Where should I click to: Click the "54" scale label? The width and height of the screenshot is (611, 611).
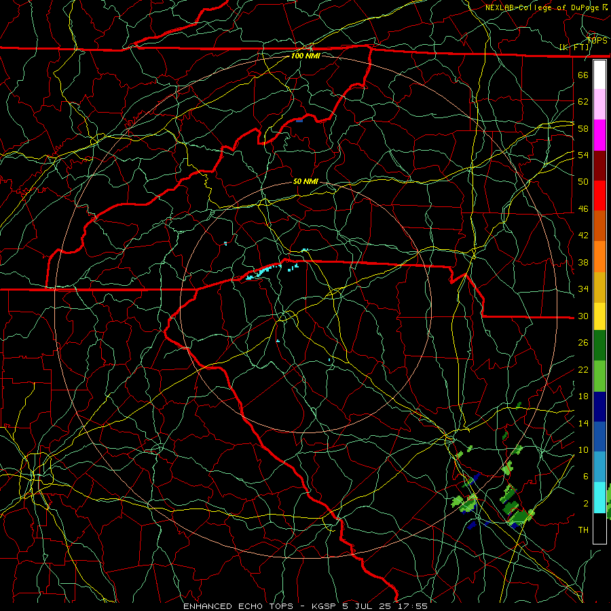[x=583, y=155]
